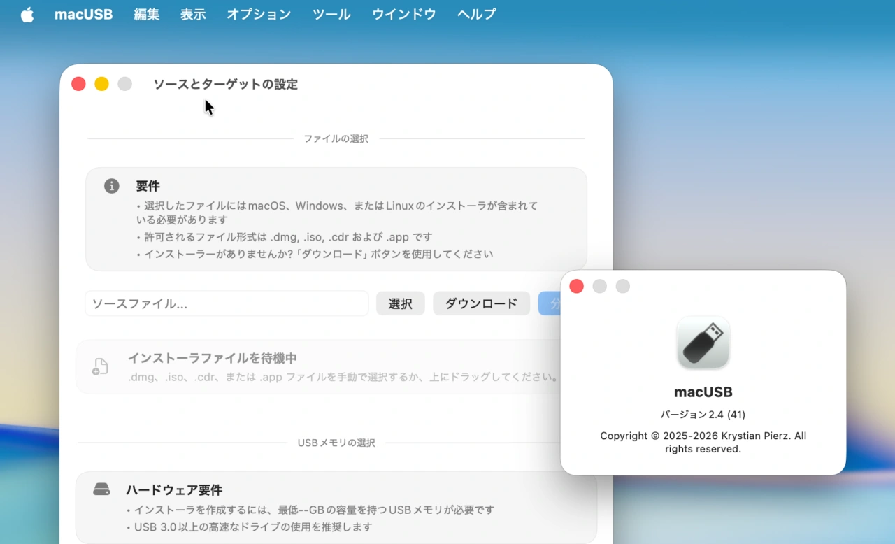This screenshot has width=895, height=544.
Task: Open the 表示 menu
Action: point(193,15)
